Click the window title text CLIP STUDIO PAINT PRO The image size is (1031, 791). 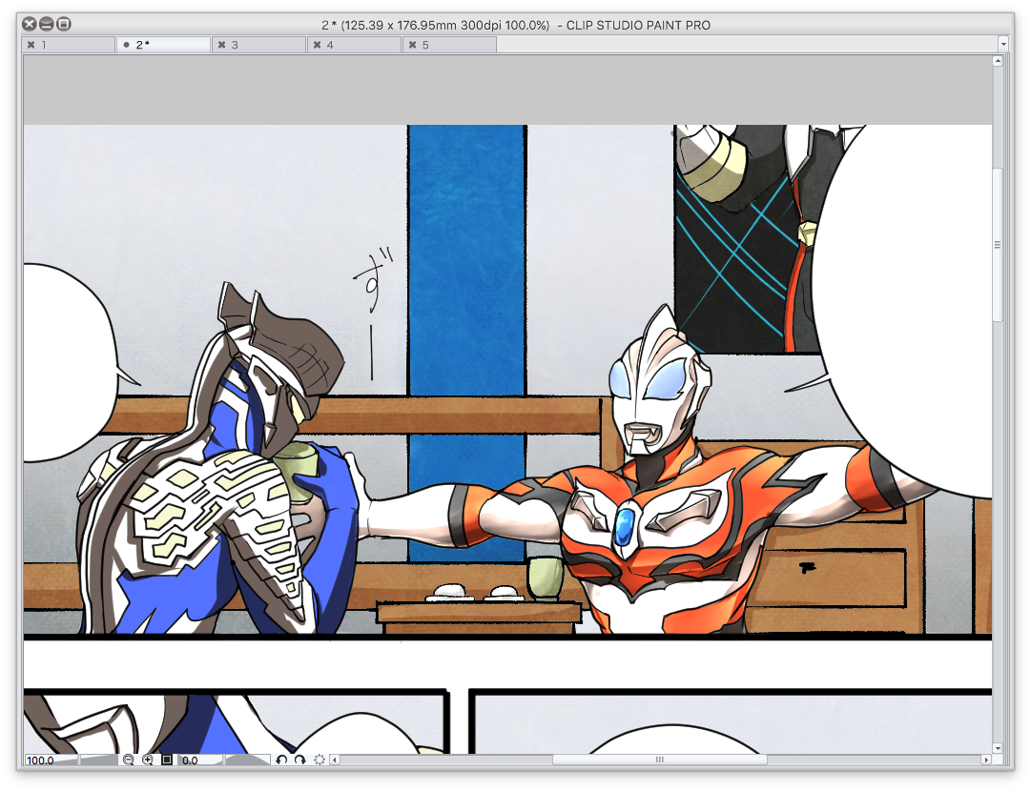click(x=638, y=26)
